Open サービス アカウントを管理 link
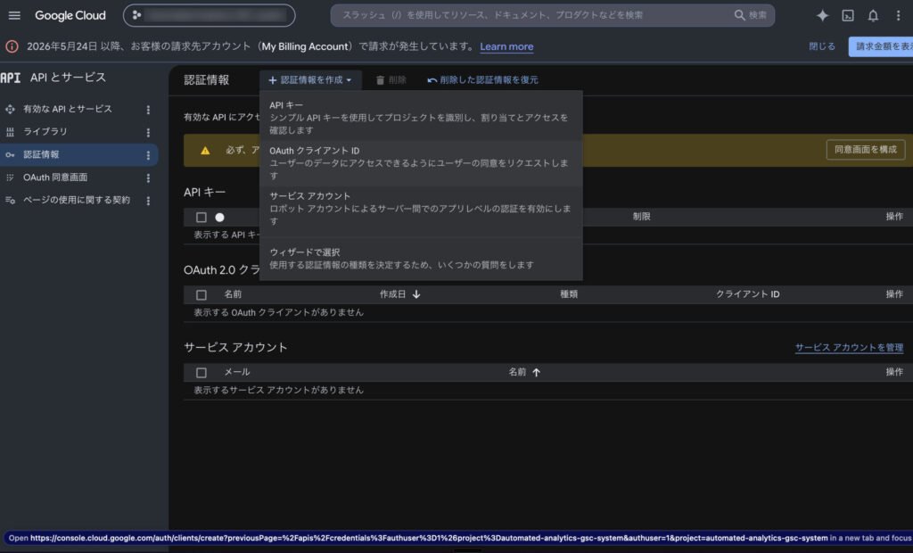This screenshot has height=553, width=913. point(849,347)
